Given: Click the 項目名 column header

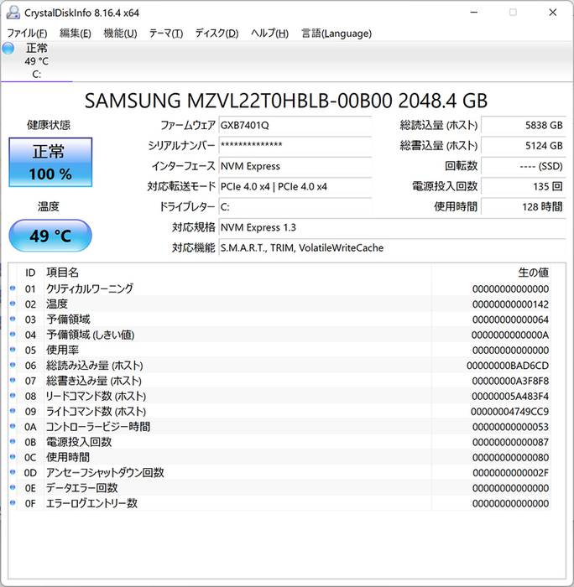Looking at the screenshot, I should tap(63, 273).
